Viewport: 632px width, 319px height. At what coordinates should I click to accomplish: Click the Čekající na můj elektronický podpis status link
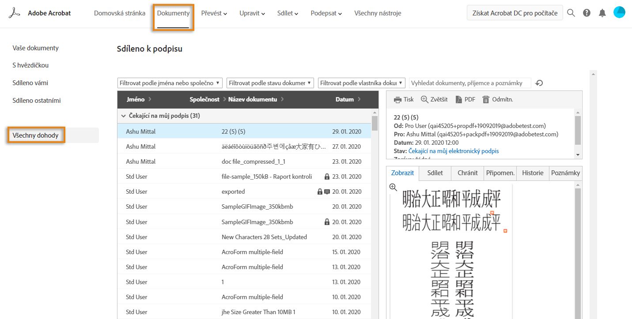pos(454,151)
